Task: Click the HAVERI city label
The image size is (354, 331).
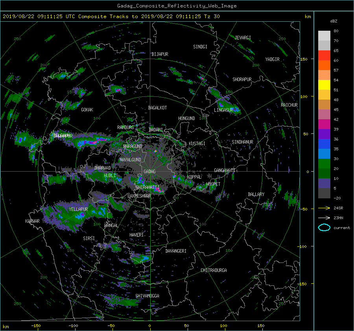Action: pyautogui.click(x=136, y=235)
